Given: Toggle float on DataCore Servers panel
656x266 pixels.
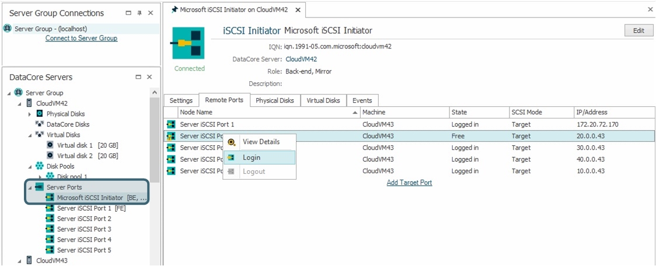Looking at the screenshot, I should tap(138, 77).
